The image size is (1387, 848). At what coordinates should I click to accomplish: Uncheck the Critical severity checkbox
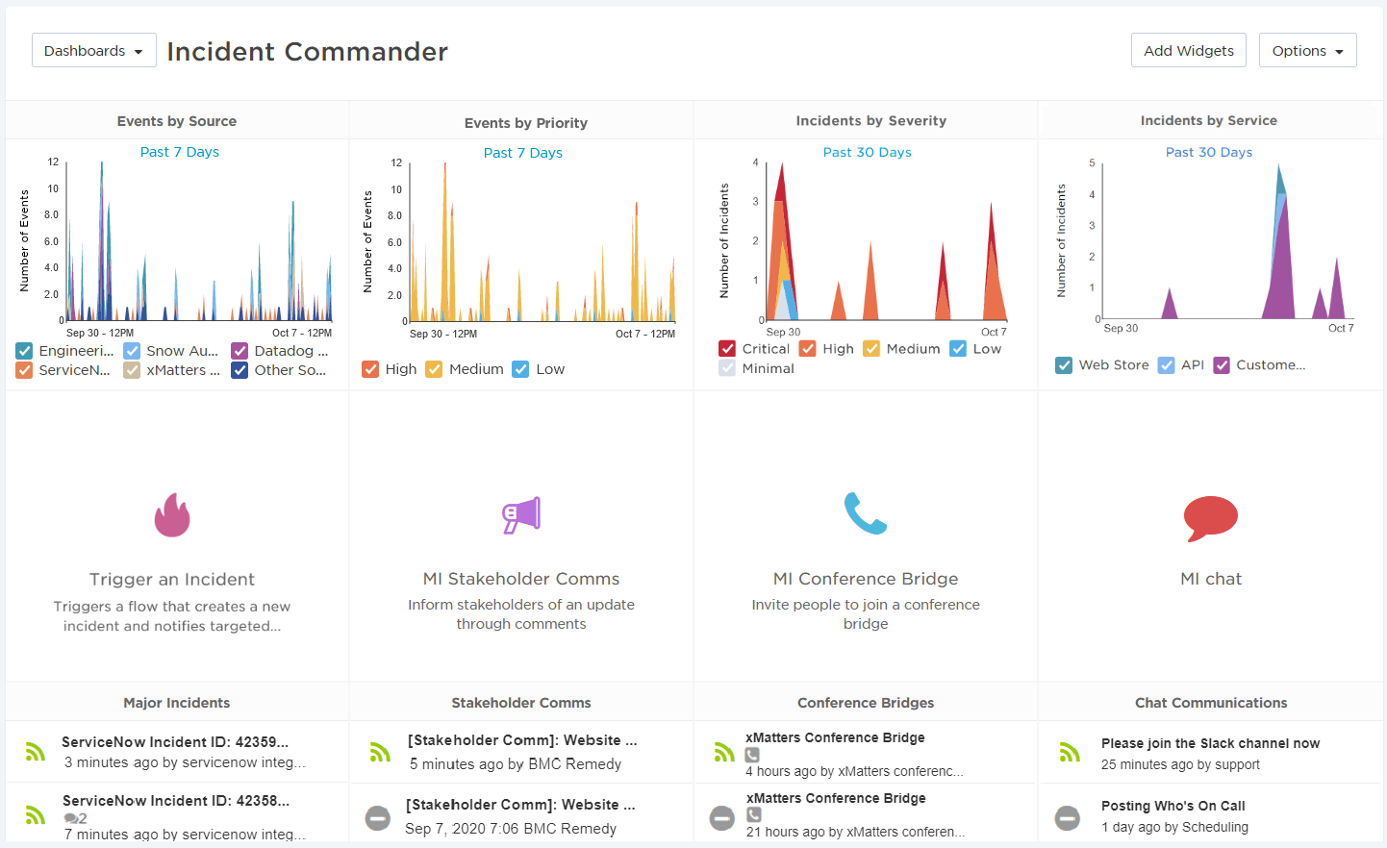[x=728, y=348]
